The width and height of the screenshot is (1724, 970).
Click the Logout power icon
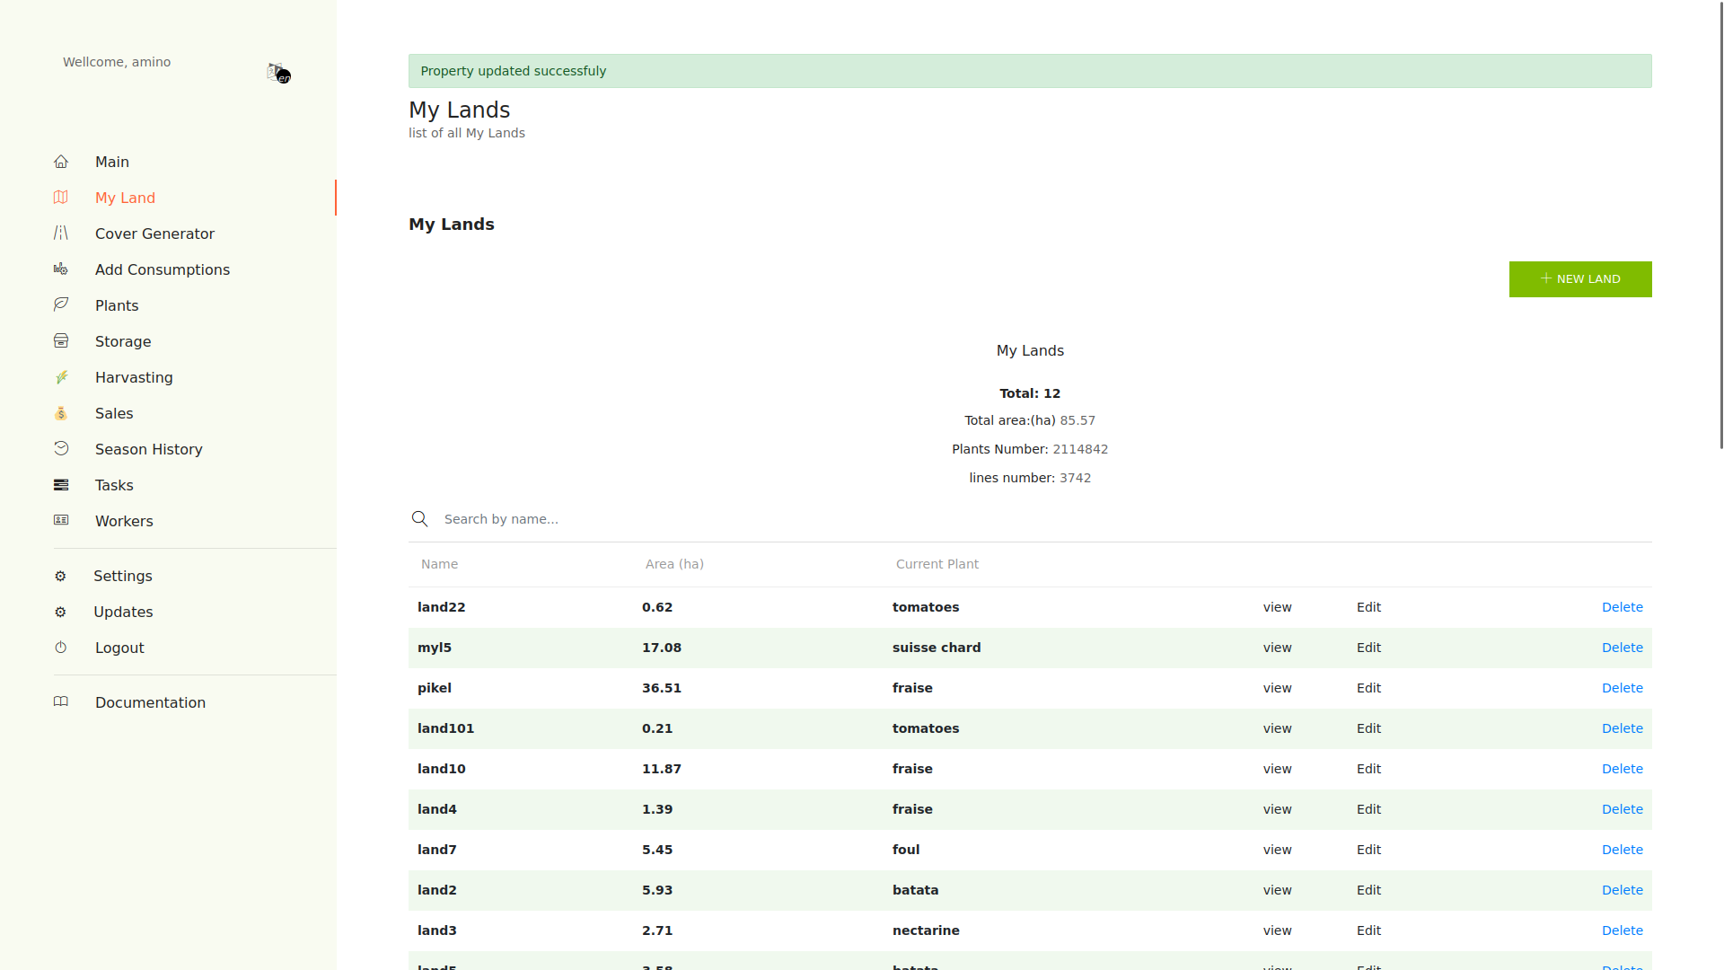point(61,648)
